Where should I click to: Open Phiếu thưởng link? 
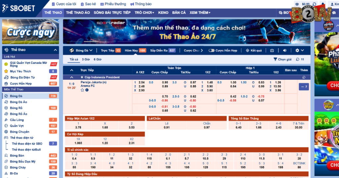pos(113,4)
